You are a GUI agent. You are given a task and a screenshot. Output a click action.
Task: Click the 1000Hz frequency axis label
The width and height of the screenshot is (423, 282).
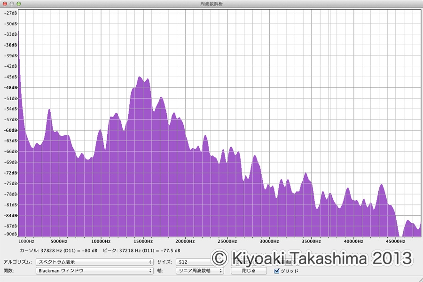(26, 241)
